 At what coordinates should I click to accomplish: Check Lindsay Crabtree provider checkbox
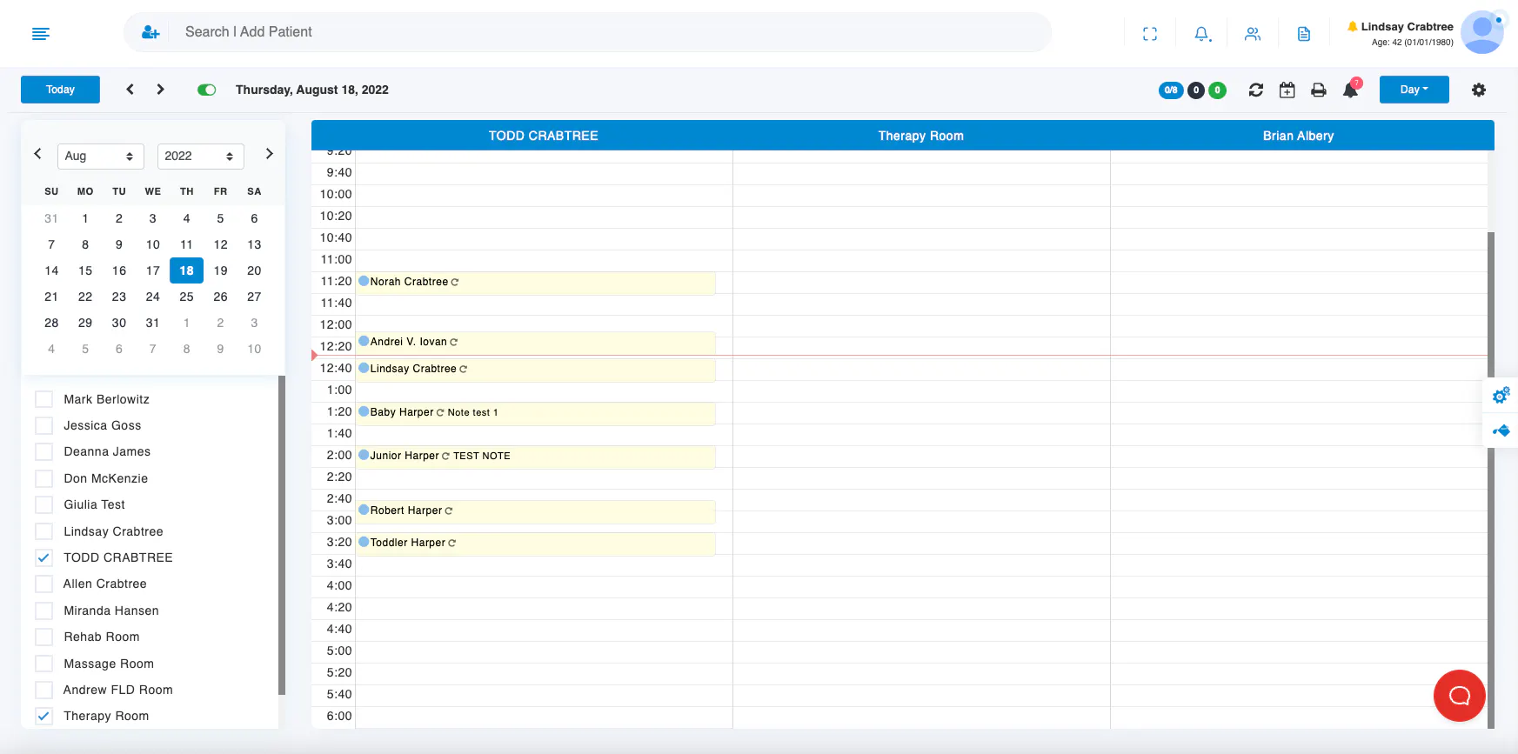(x=43, y=531)
